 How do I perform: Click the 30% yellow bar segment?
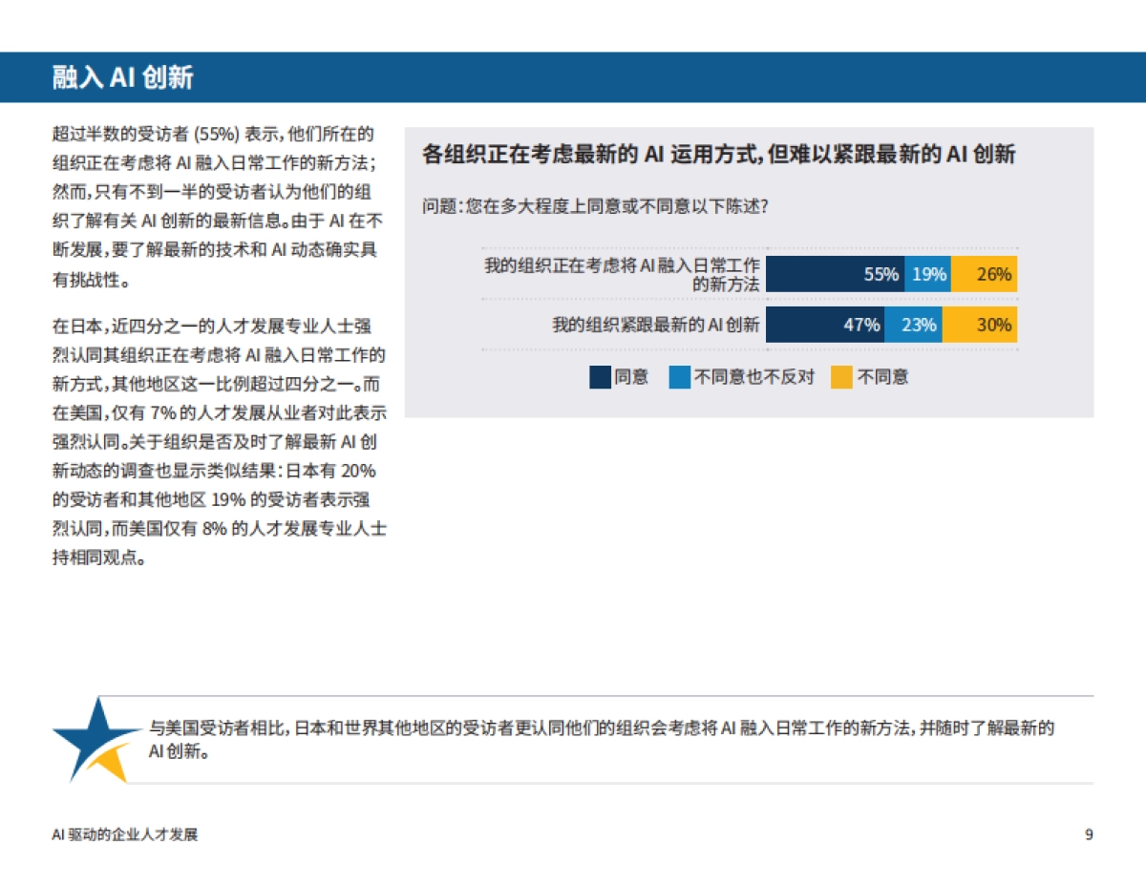coord(980,325)
